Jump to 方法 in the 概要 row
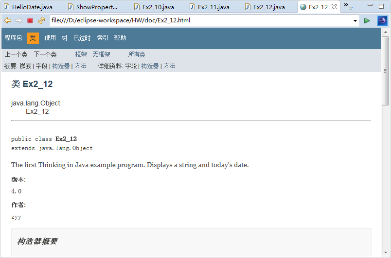Image resolution: width=391 pixels, height=258 pixels. coord(81,66)
